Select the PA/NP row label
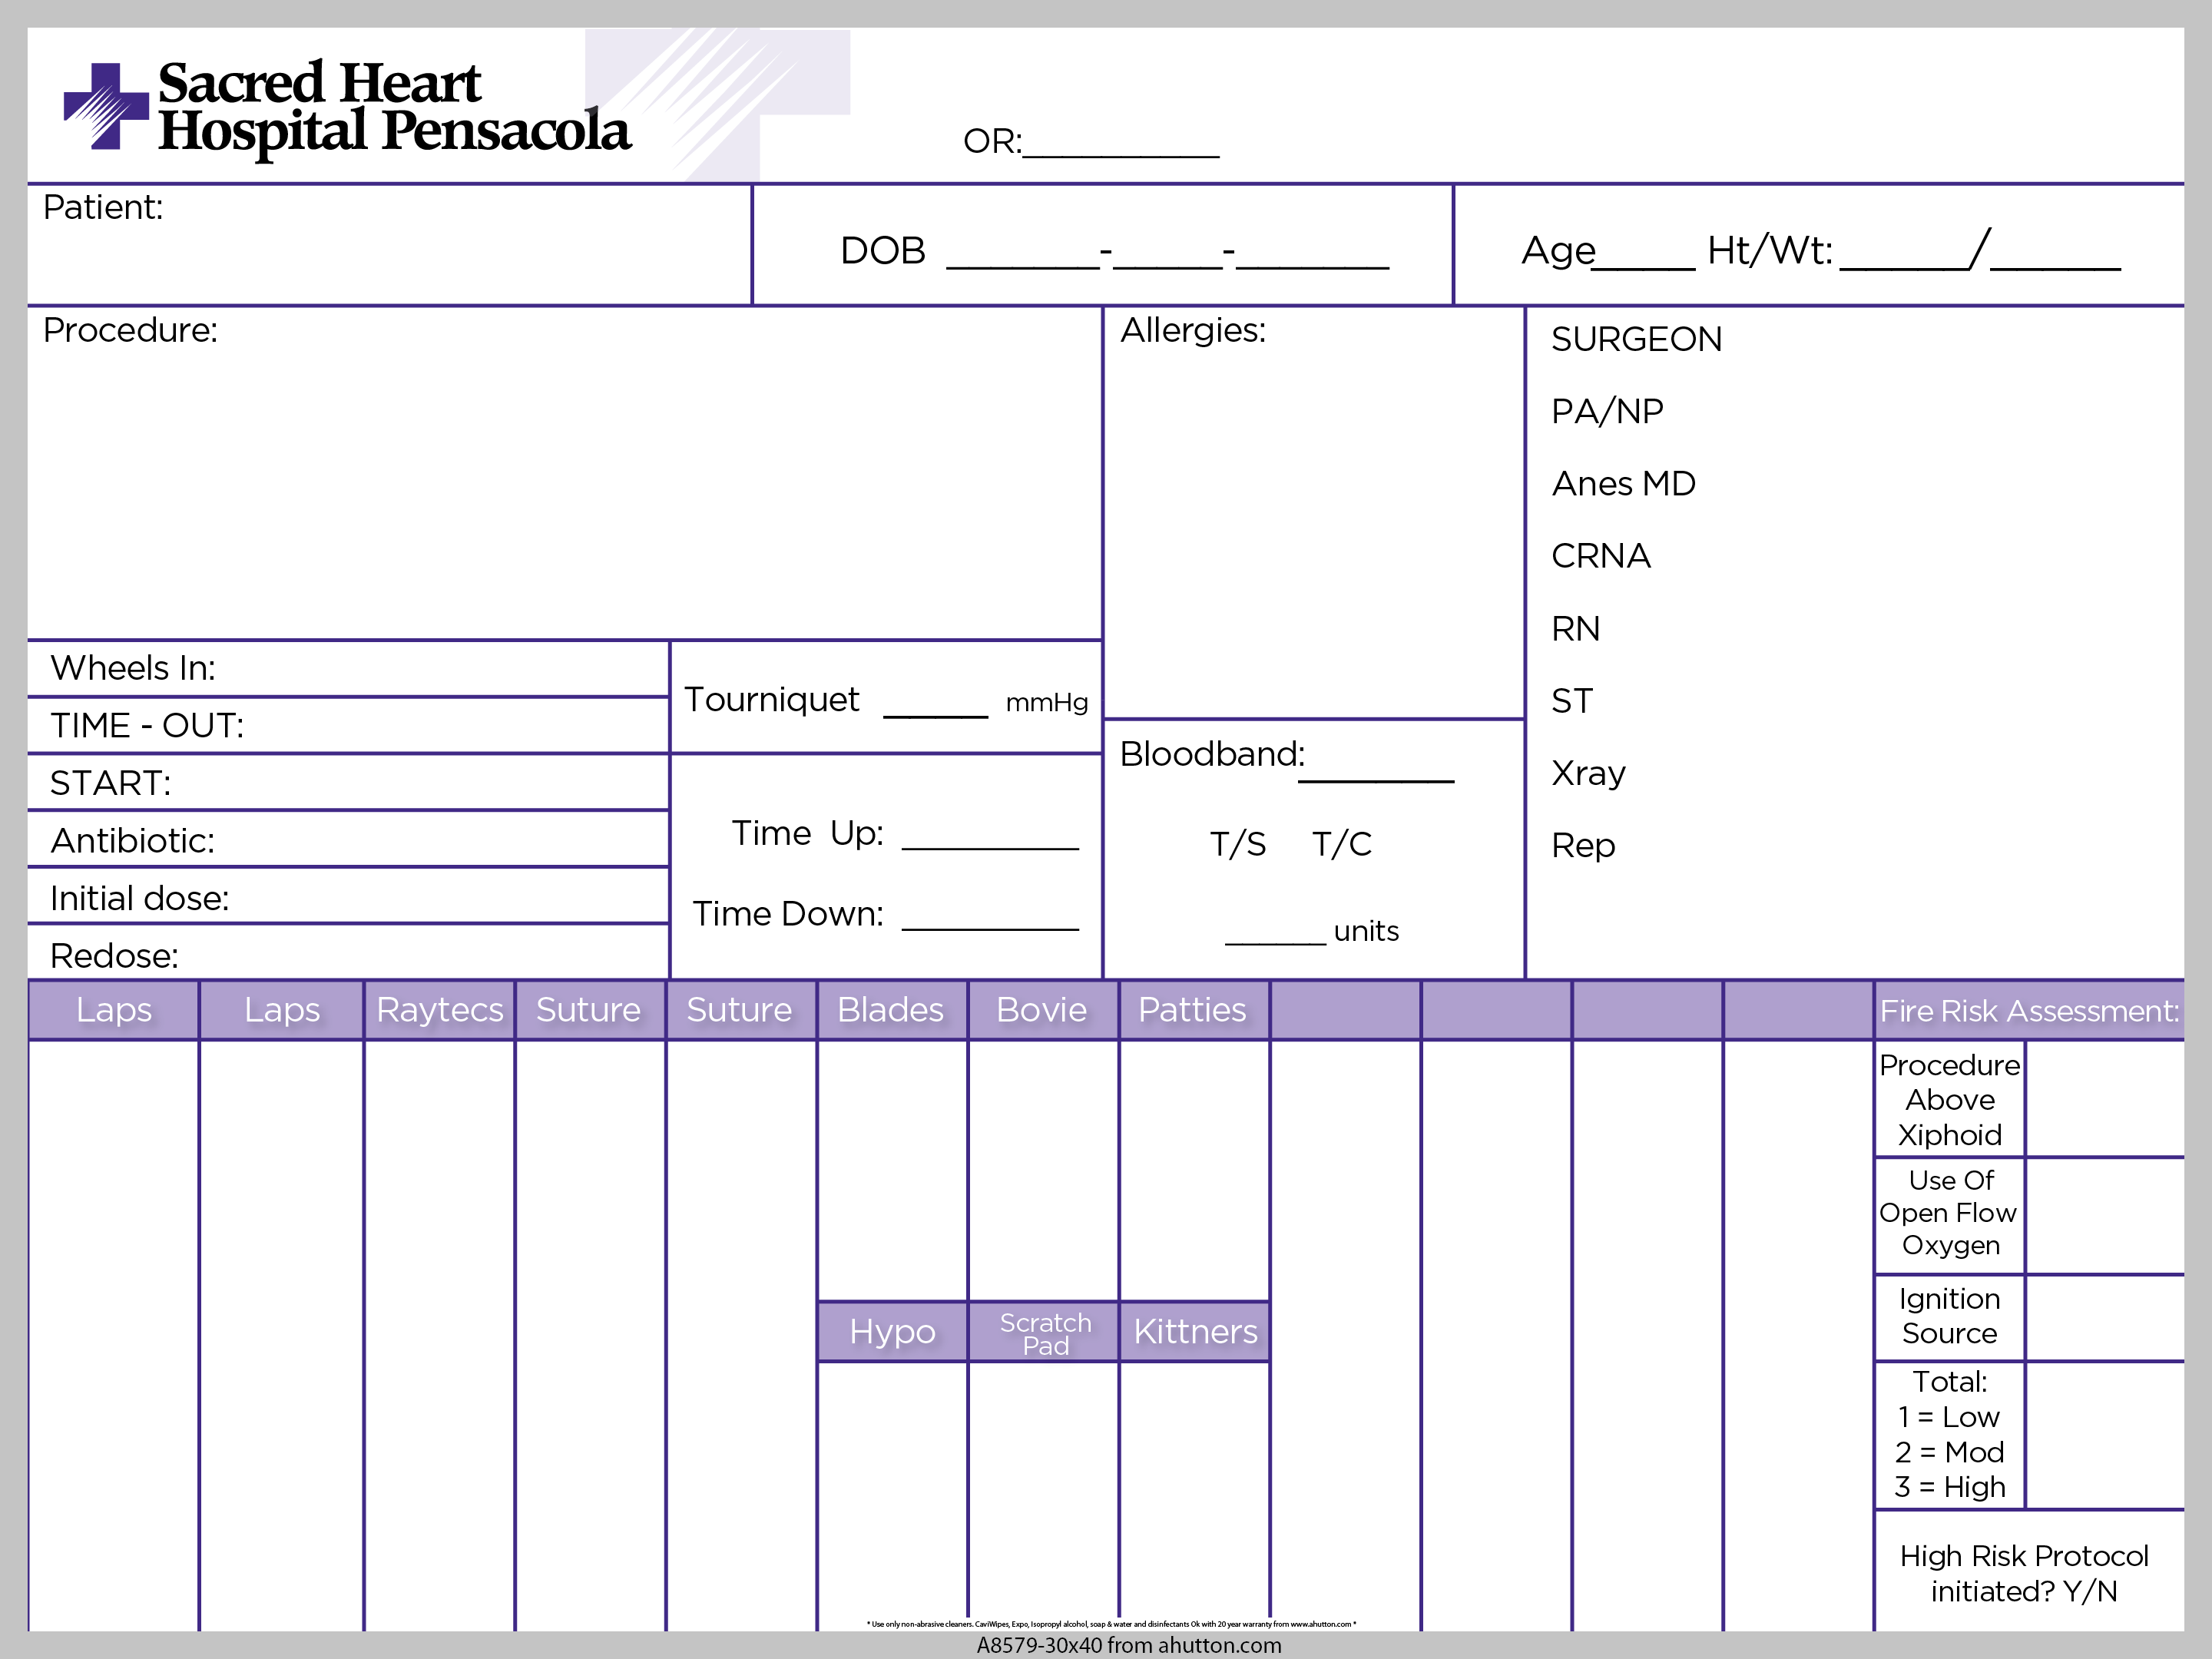The width and height of the screenshot is (2212, 1659). point(1607,411)
